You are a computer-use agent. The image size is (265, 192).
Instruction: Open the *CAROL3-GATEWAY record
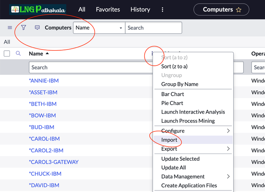(54, 162)
